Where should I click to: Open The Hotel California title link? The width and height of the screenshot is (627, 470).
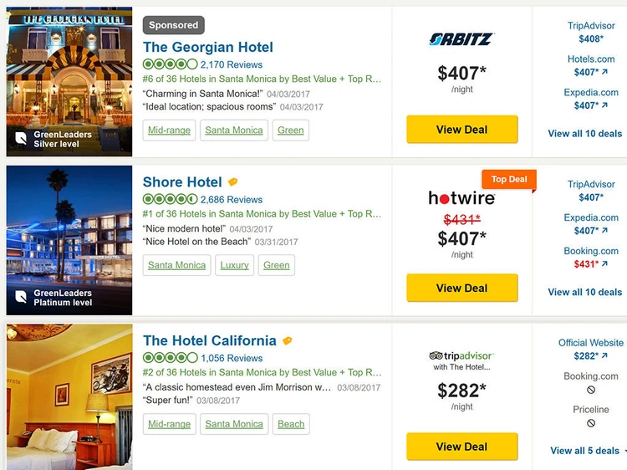click(x=209, y=340)
